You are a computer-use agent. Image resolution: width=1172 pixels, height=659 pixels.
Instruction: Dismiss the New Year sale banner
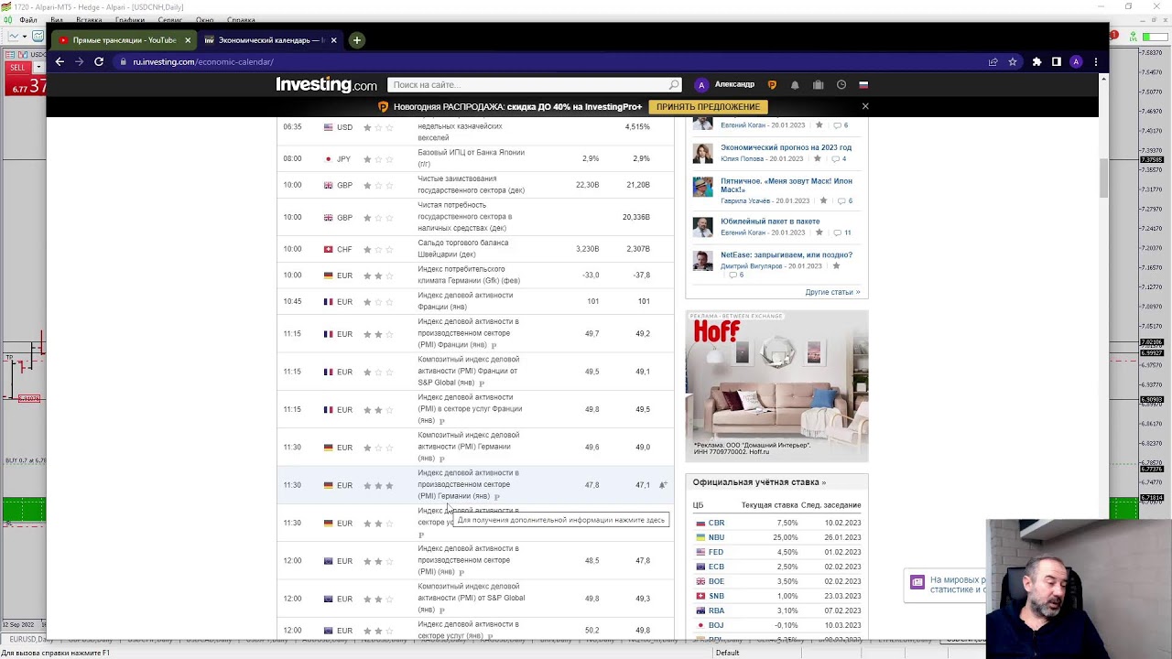click(865, 106)
